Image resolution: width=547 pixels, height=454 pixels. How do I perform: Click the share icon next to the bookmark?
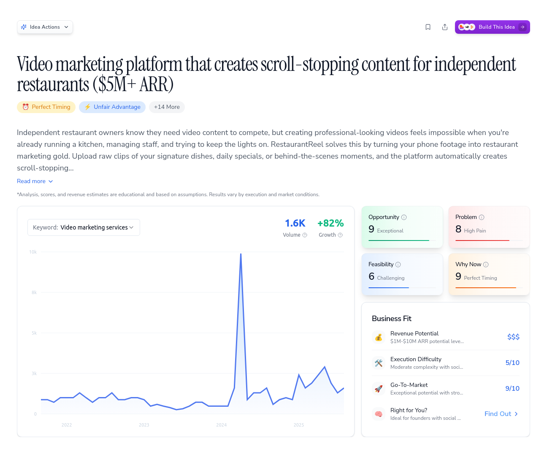click(444, 27)
